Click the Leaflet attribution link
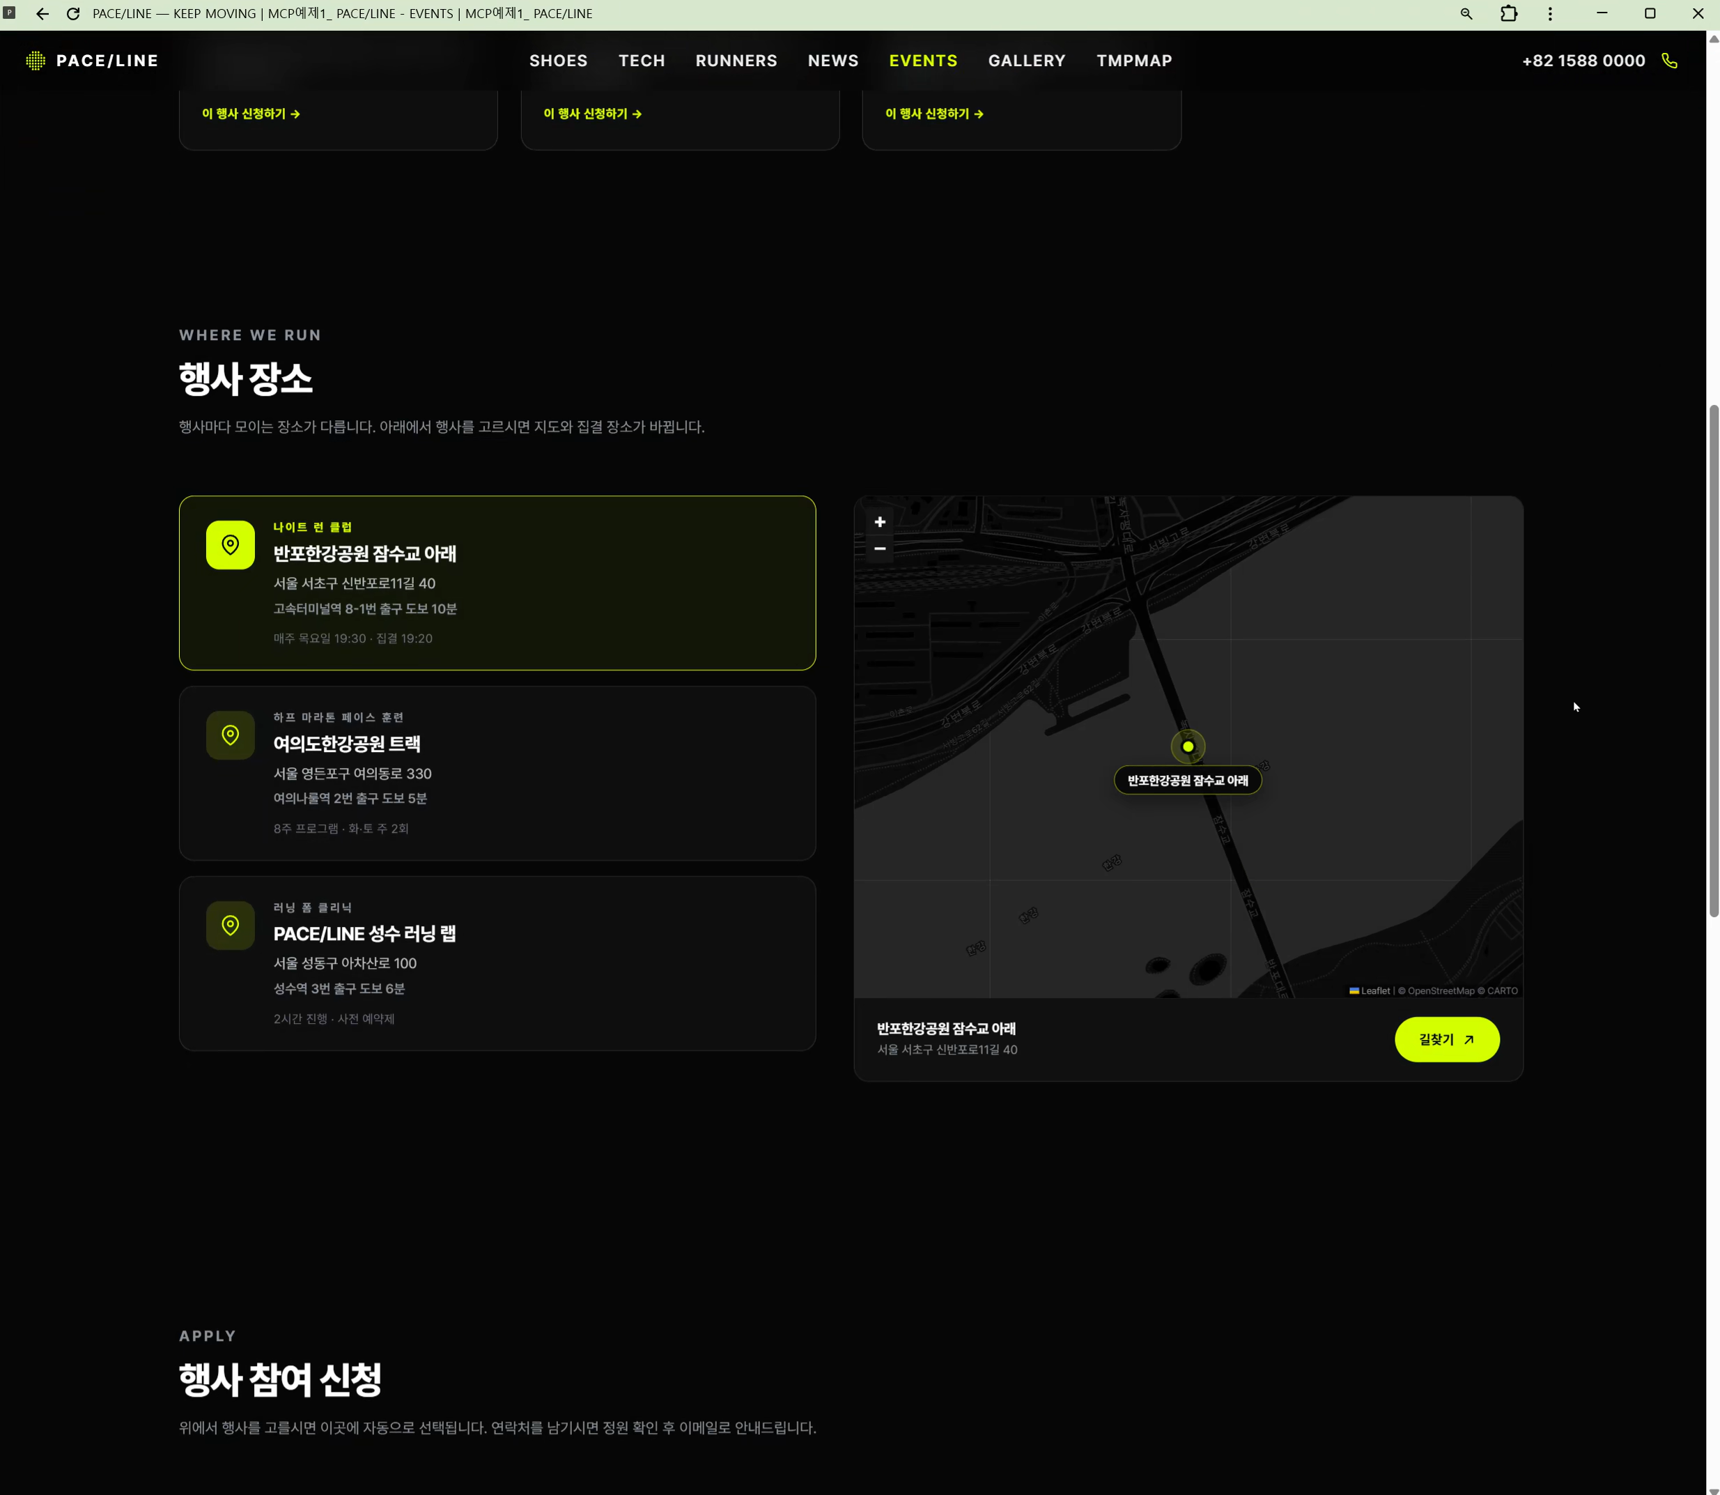The height and width of the screenshot is (1495, 1720). (x=1370, y=991)
